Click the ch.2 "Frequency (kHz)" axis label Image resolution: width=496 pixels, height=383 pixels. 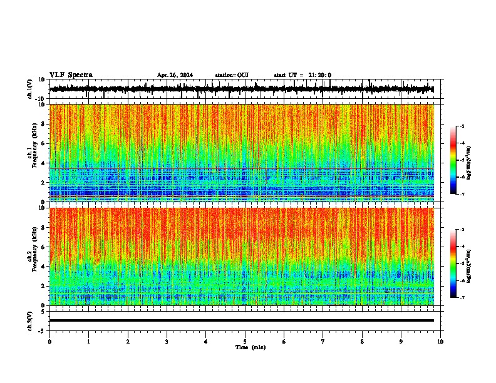[x=35, y=249]
